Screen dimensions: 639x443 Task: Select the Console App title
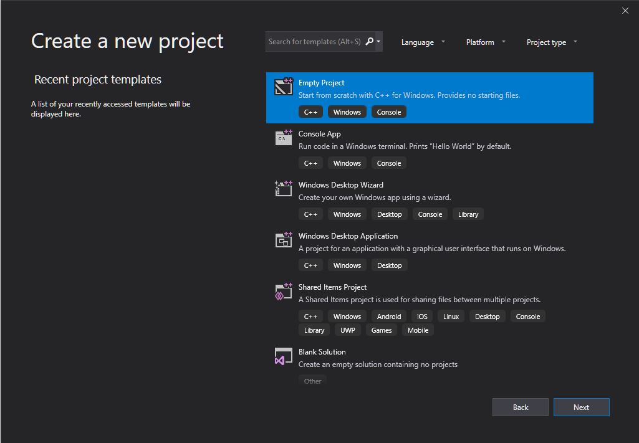[x=319, y=133]
